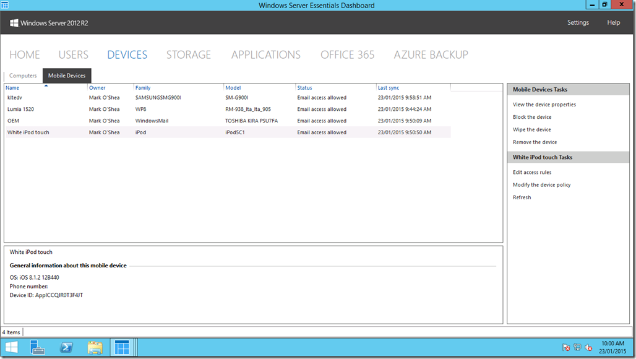
Task: Click Block the device task
Action: point(532,117)
